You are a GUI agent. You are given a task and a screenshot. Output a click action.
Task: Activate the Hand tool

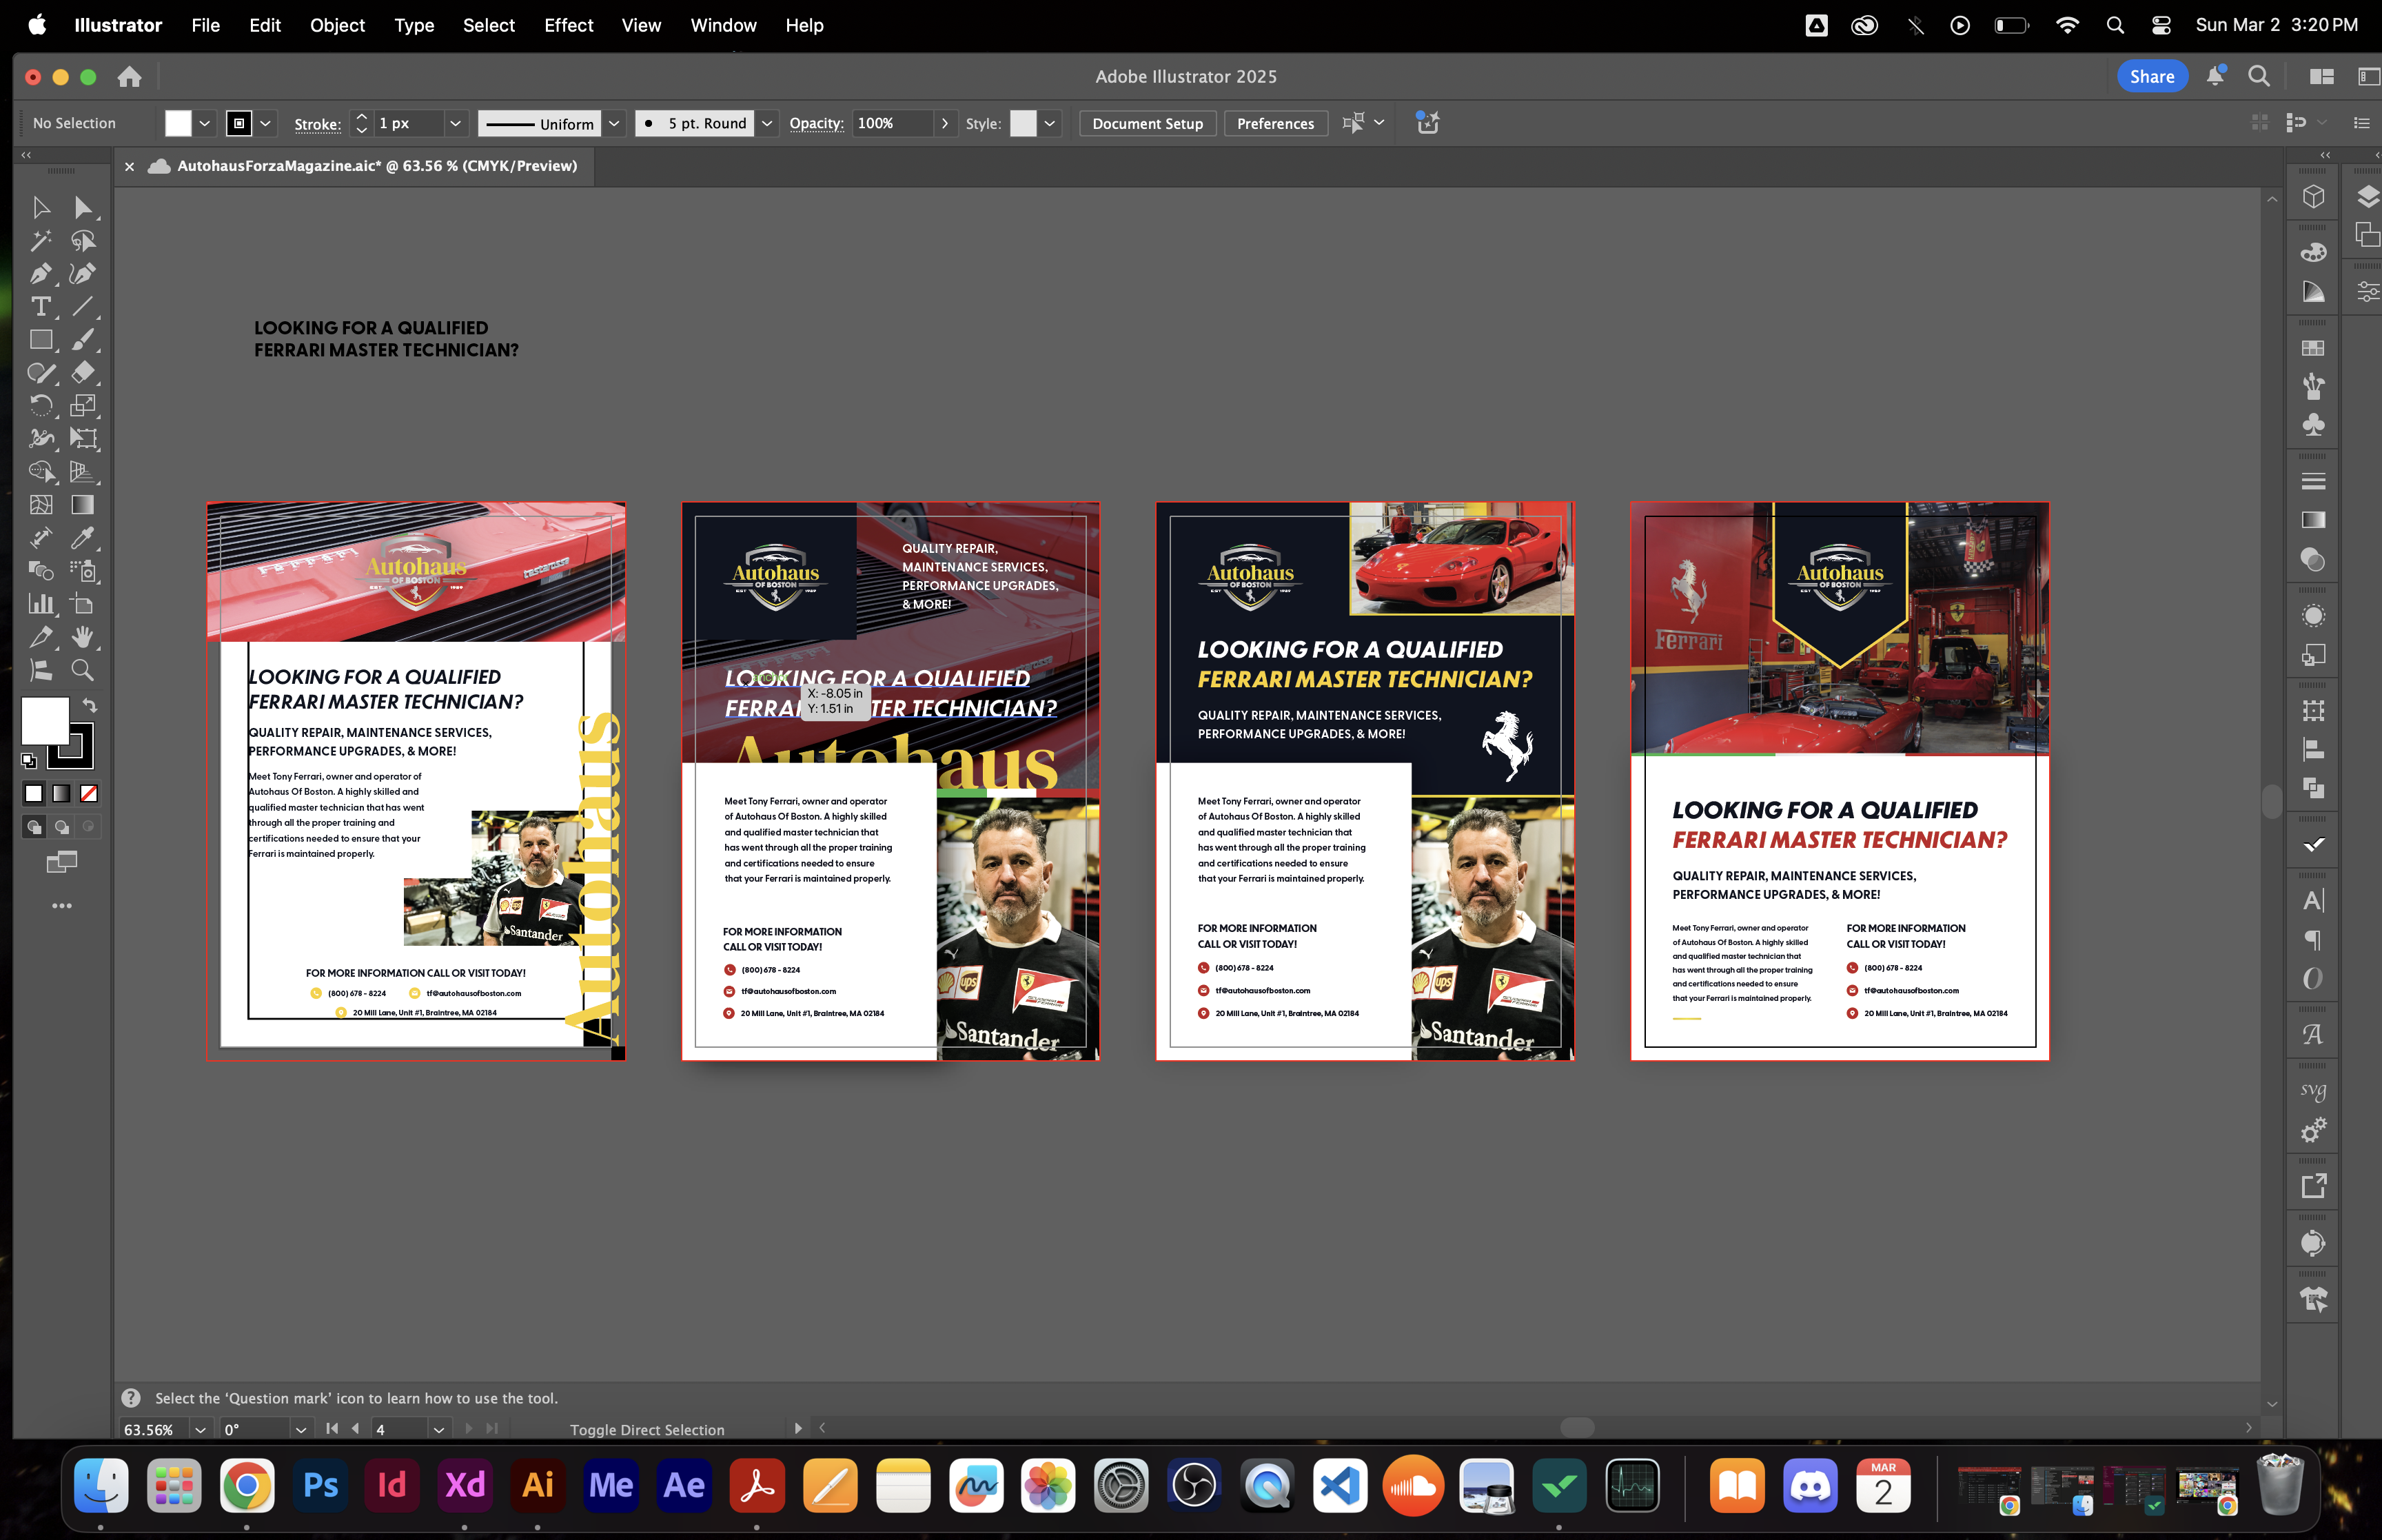coord(83,637)
